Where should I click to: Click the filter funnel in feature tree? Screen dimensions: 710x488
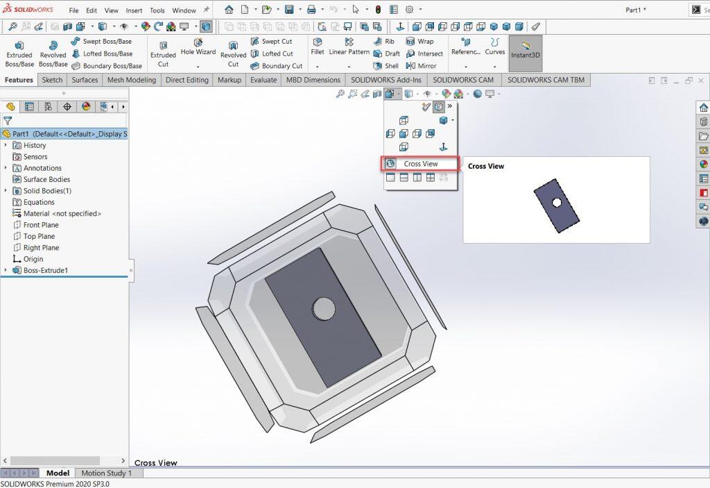(x=8, y=121)
